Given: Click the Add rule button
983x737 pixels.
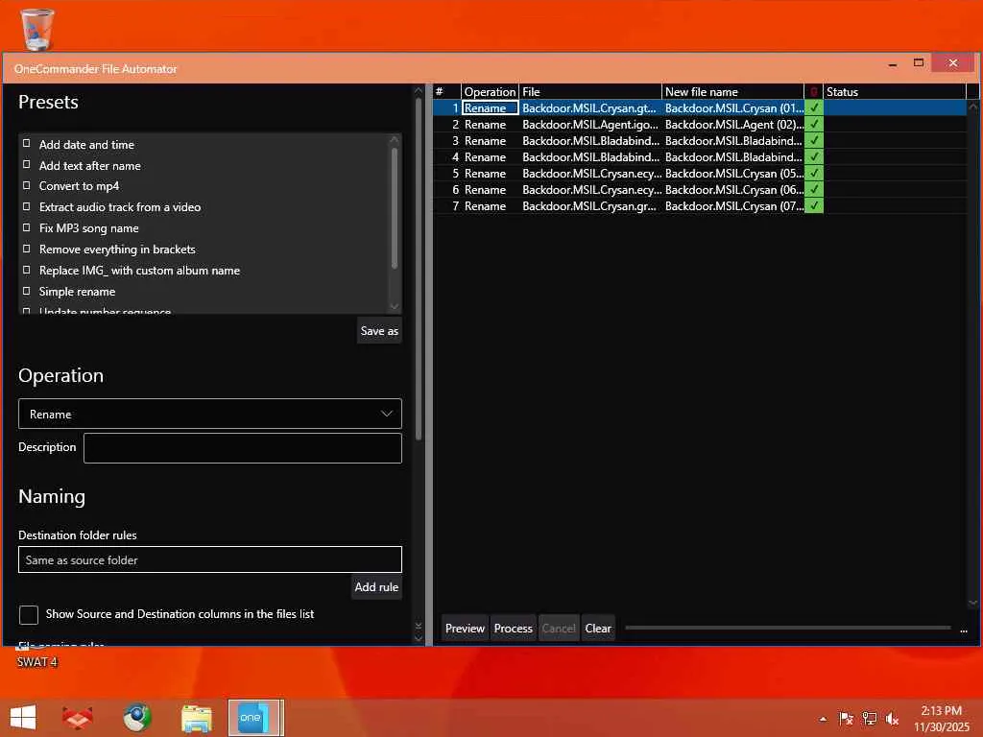Looking at the screenshot, I should click(x=376, y=587).
